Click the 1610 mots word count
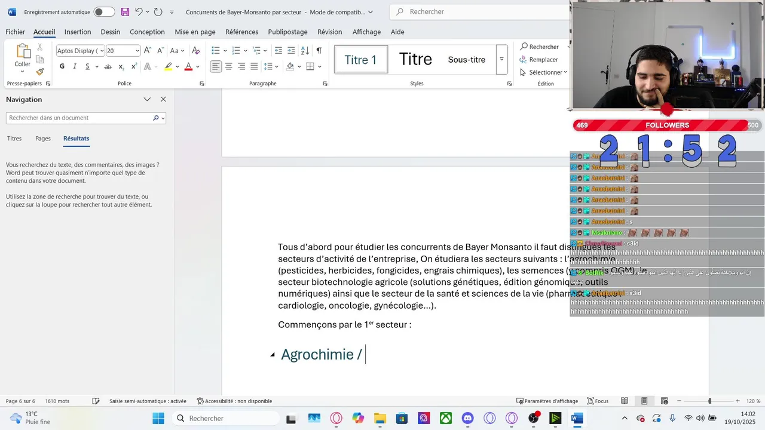Viewport: 765px width, 430px height. click(57, 401)
